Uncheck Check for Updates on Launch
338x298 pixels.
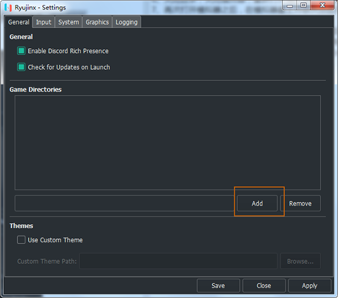pos(21,67)
